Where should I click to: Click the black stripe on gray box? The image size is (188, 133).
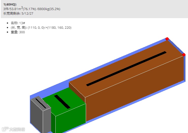point(41,103)
